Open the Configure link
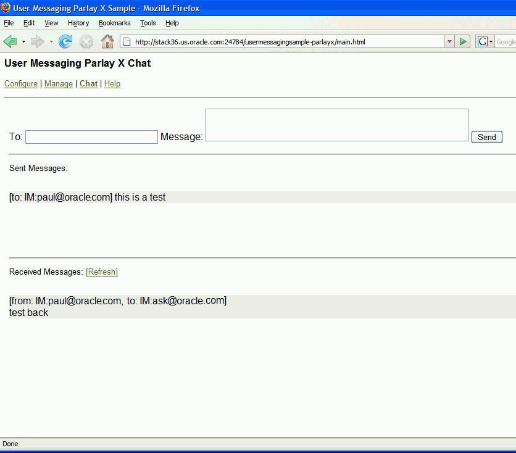Image resolution: width=516 pixels, height=453 pixels. (x=21, y=84)
